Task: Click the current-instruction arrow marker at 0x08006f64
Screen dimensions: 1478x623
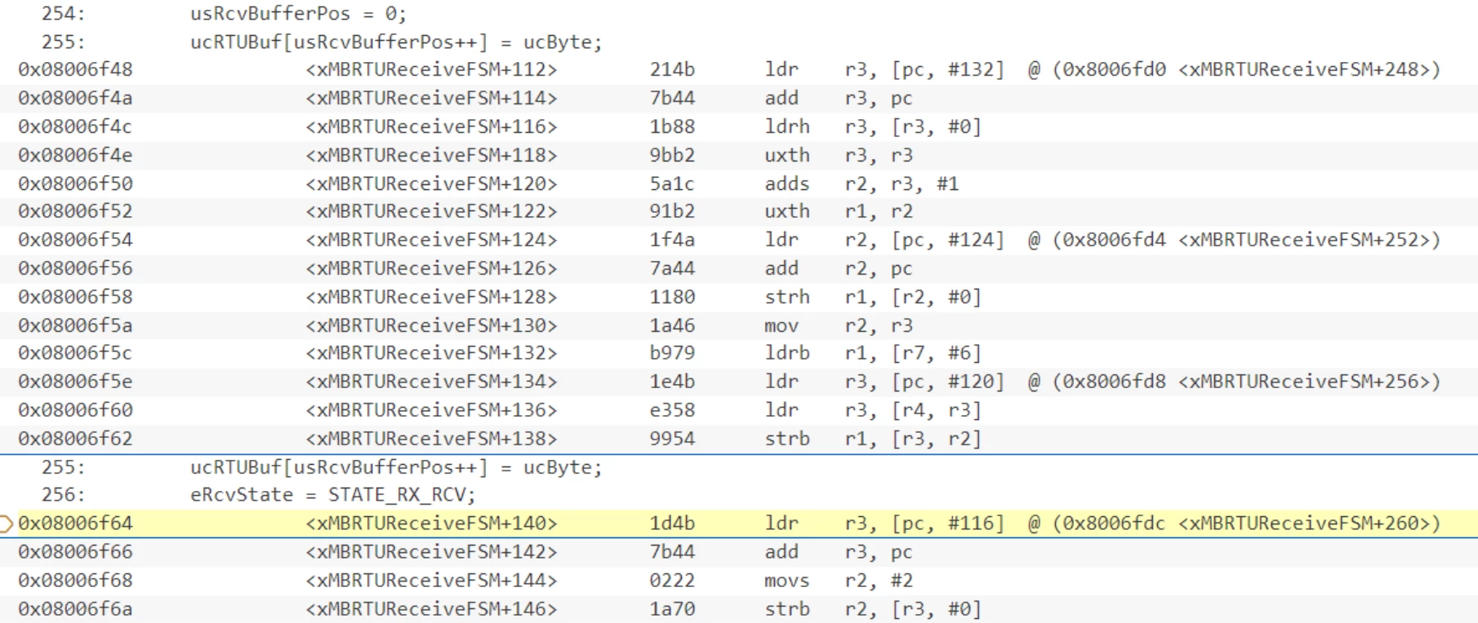Action: point(6,524)
